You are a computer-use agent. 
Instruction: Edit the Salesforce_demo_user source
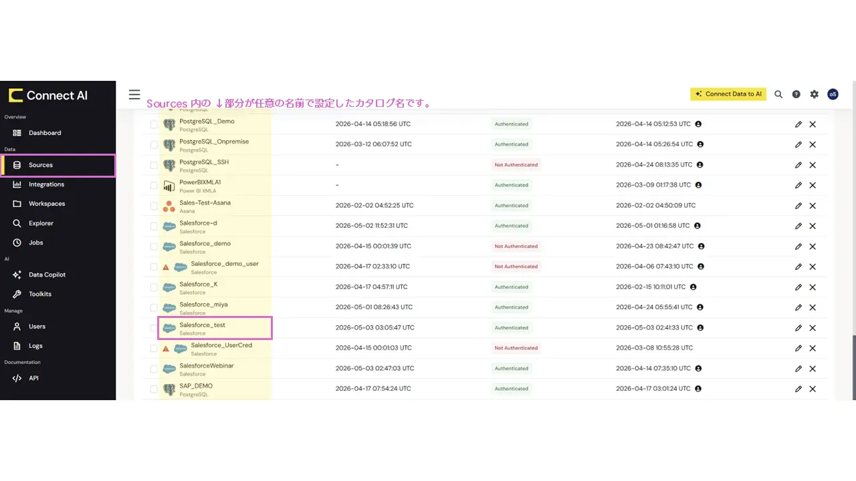coord(798,267)
